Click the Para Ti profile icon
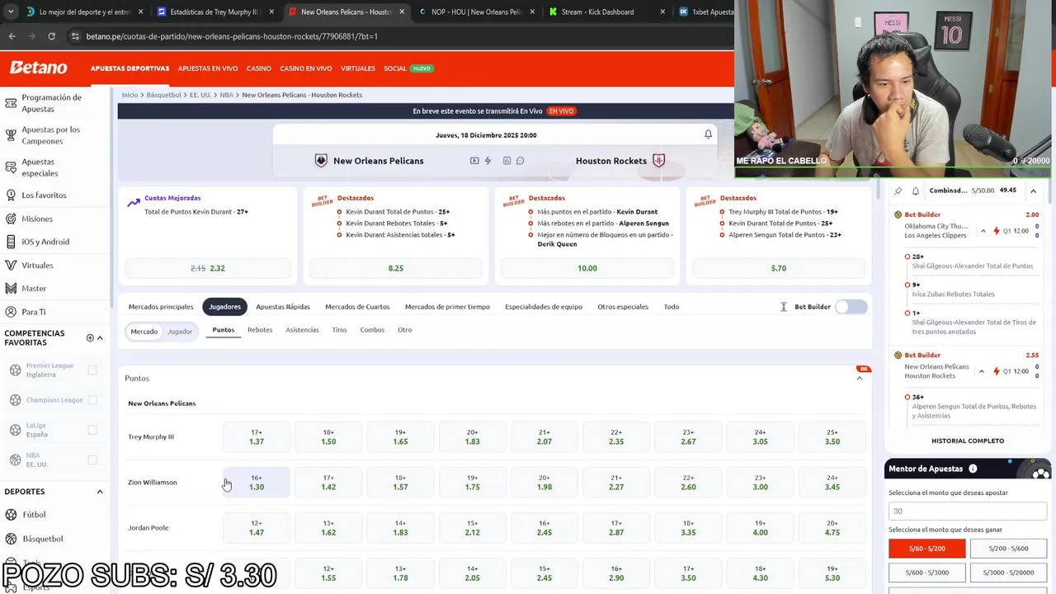The image size is (1056, 594). 11,312
